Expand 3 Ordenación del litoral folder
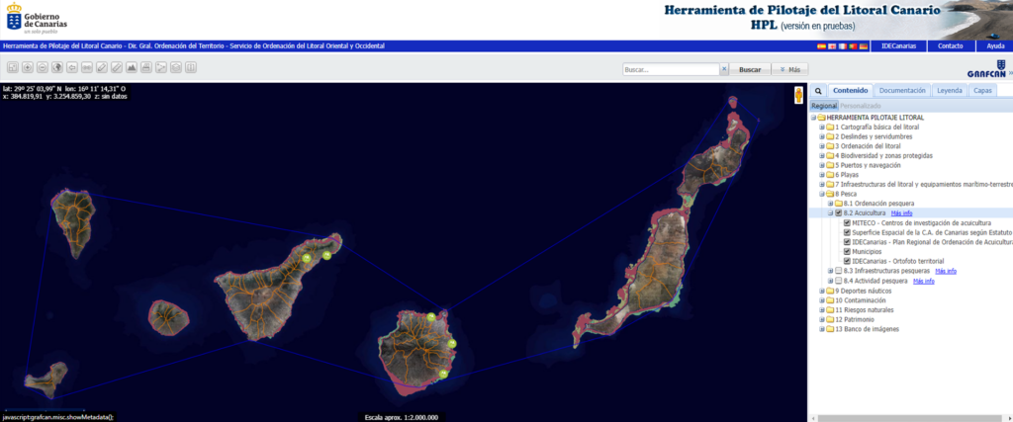This screenshot has width=1013, height=422. [822, 146]
